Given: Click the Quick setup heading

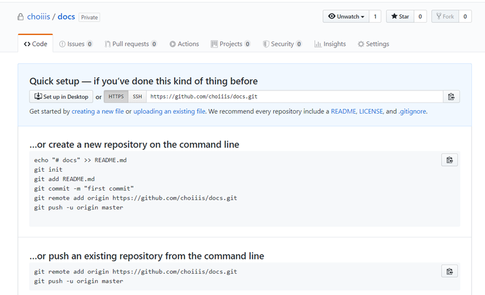Looking at the screenshot, I should point(144,81).
